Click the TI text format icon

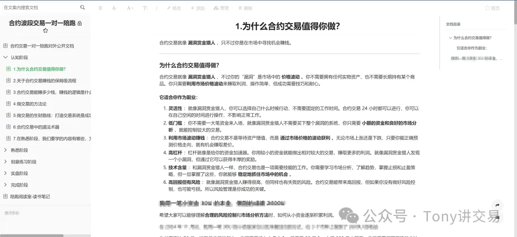pos(145,8)
